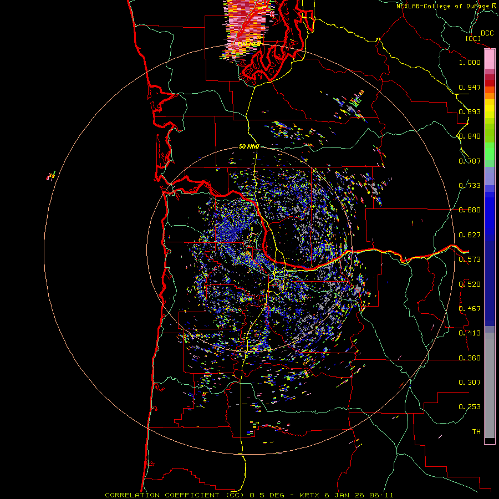Image resolution: width=499 pixels, height=499 pixels.
Task: Pick the pink top color bar segment
Action: click(490, 59)
